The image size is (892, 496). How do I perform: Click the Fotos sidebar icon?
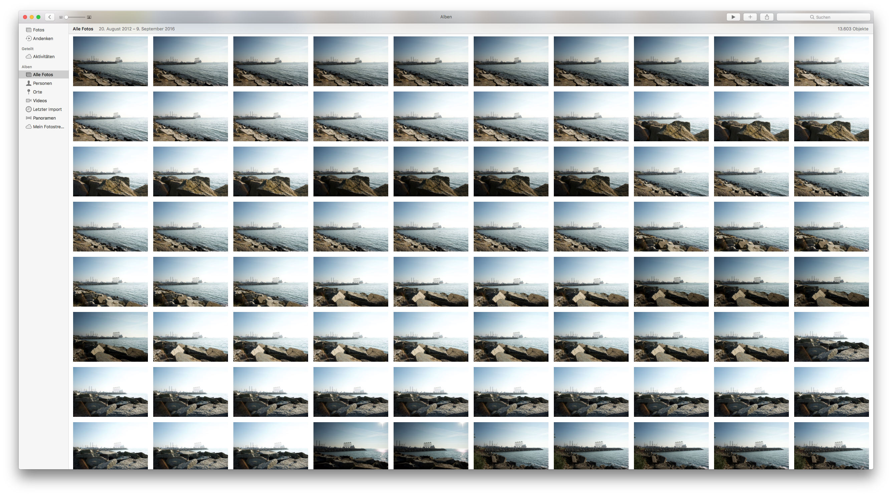click(x=29, y=30)
